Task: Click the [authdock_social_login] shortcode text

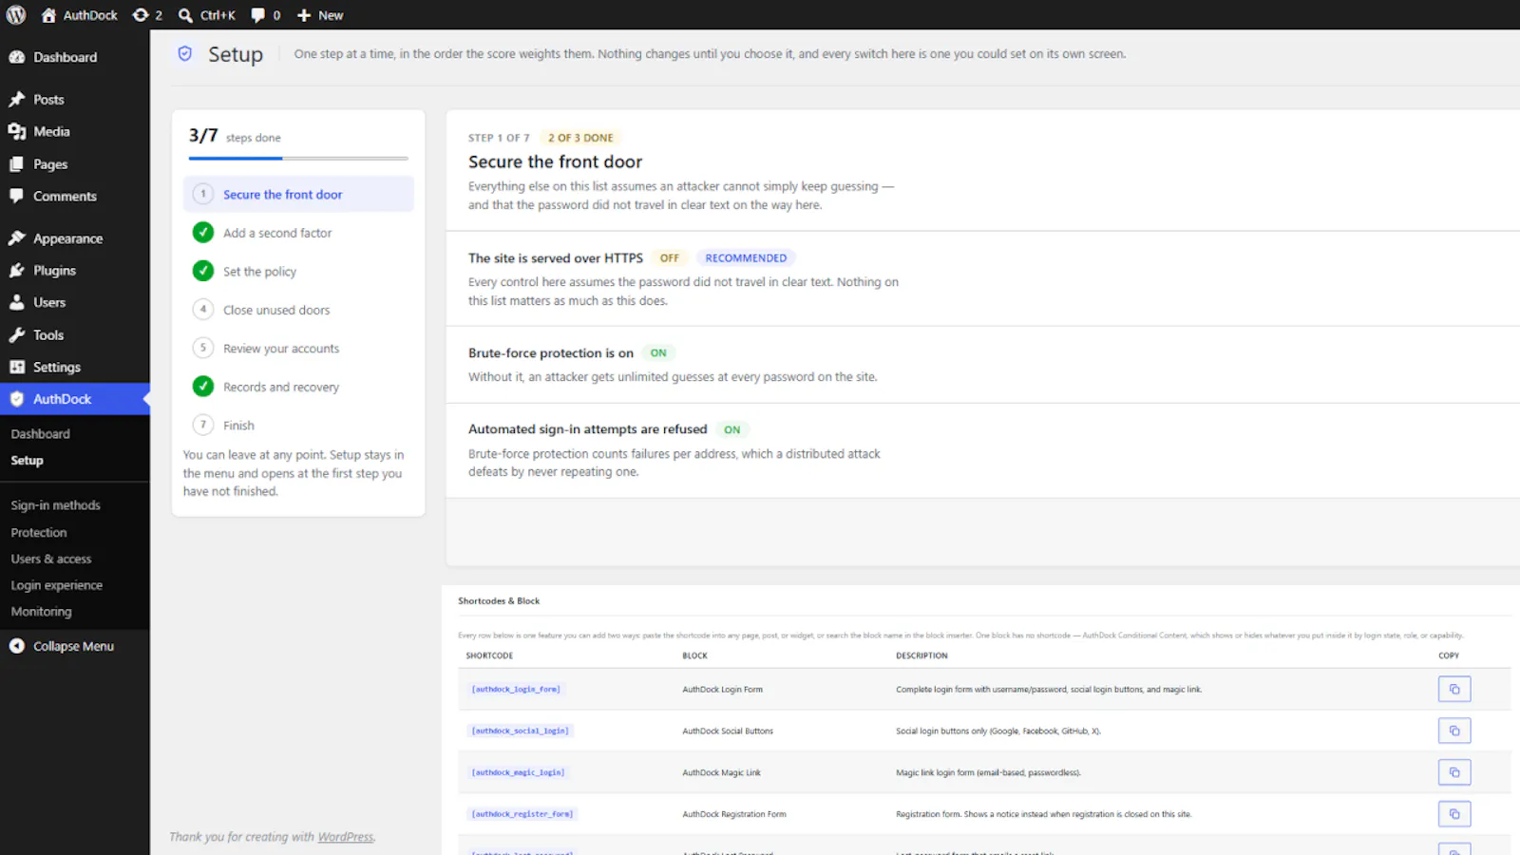Action: pos(520,731)
